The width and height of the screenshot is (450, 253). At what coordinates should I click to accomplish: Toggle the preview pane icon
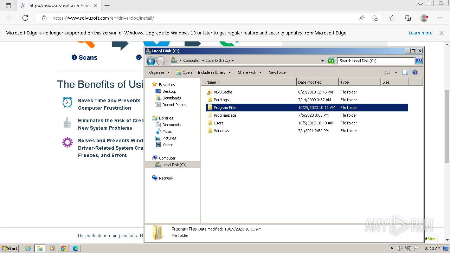click(x=405, y=72)
